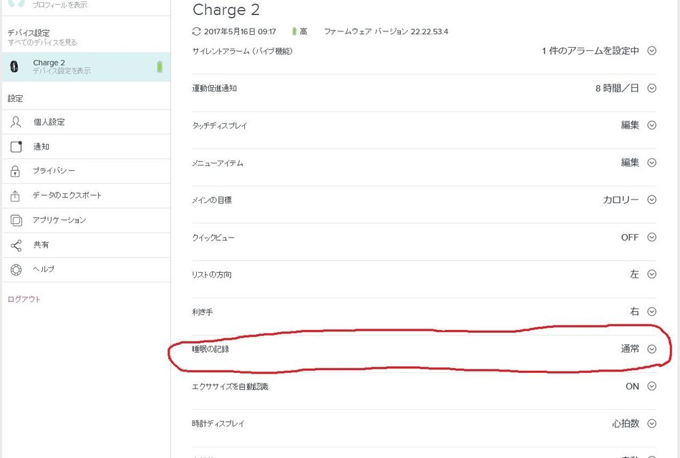Expand the 時計ディスプレイ setting chevron

click(x=651, y=423)
